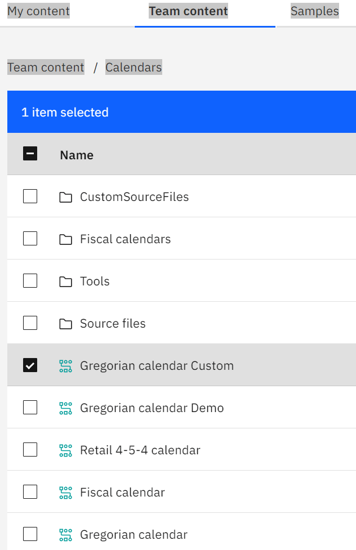
Task: Click the Team content tab
Action: click(188, 11)
